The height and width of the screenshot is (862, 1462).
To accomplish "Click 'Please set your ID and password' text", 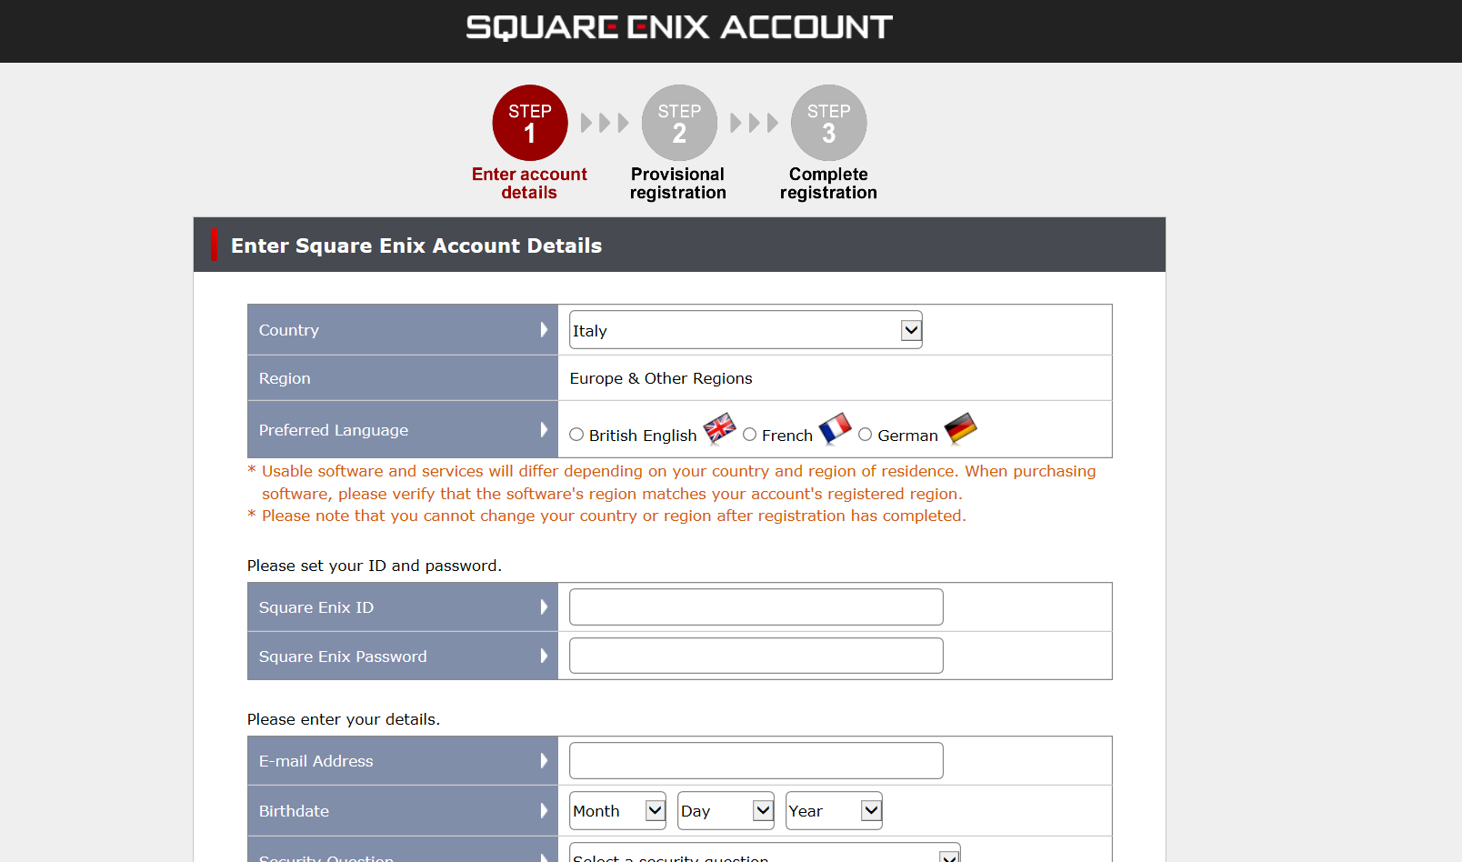I will (x=375, y=566).
